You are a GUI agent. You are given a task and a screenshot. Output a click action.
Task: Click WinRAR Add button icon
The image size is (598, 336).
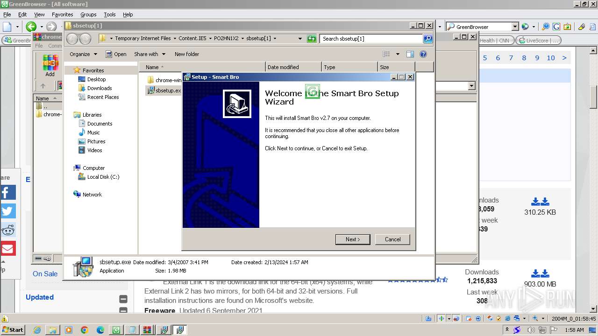tap(50, 66)
